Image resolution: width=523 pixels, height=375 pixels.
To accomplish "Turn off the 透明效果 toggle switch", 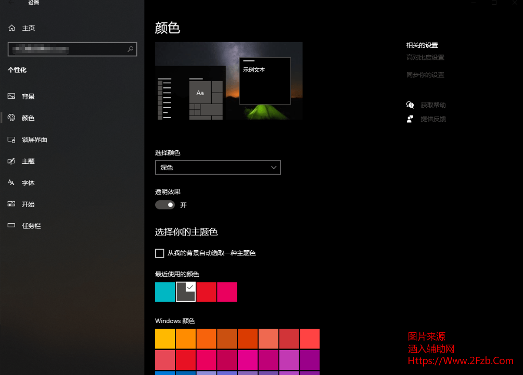I will 165,205.
